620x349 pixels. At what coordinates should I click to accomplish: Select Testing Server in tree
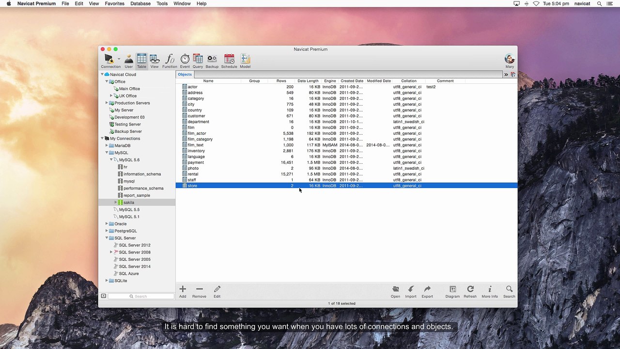coord(127,124)
